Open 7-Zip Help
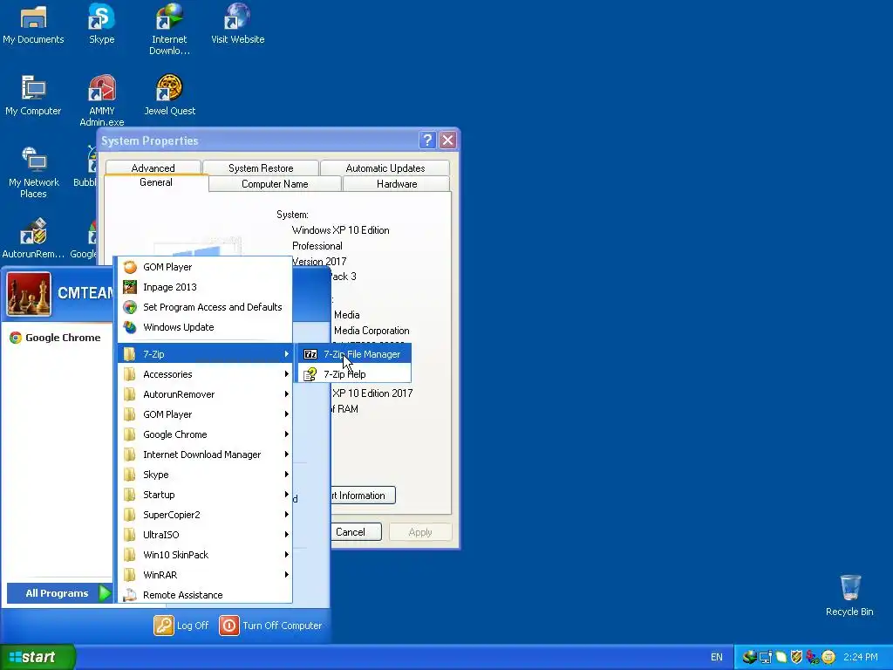This screenshot has width=893, height=670. pyautogui.click(x=354, y=373)
